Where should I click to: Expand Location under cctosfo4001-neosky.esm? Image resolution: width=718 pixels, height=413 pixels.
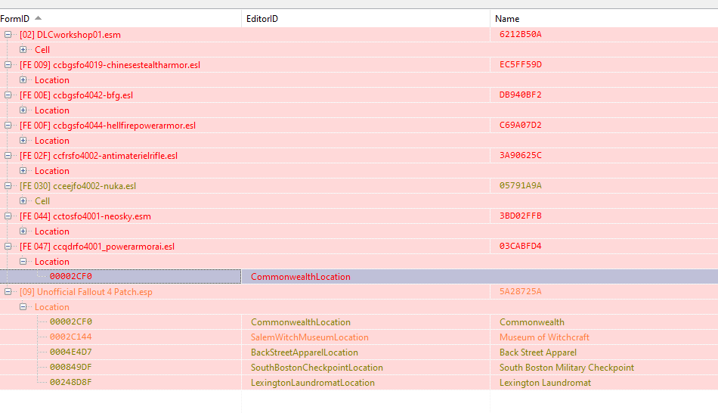click(x=23, y=231)
